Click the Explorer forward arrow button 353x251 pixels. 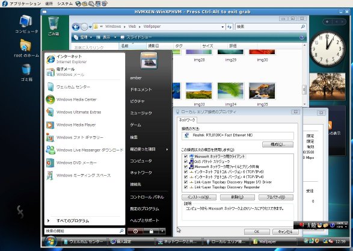tap(84, 27)
